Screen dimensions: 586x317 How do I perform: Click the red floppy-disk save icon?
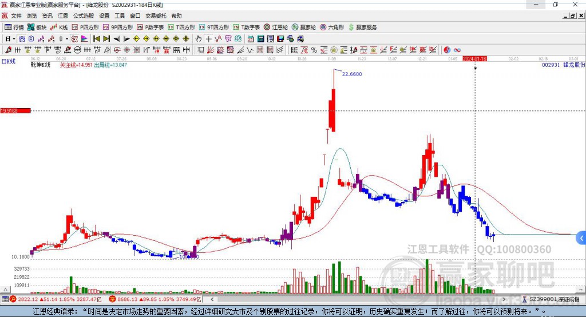click(280, 38)
